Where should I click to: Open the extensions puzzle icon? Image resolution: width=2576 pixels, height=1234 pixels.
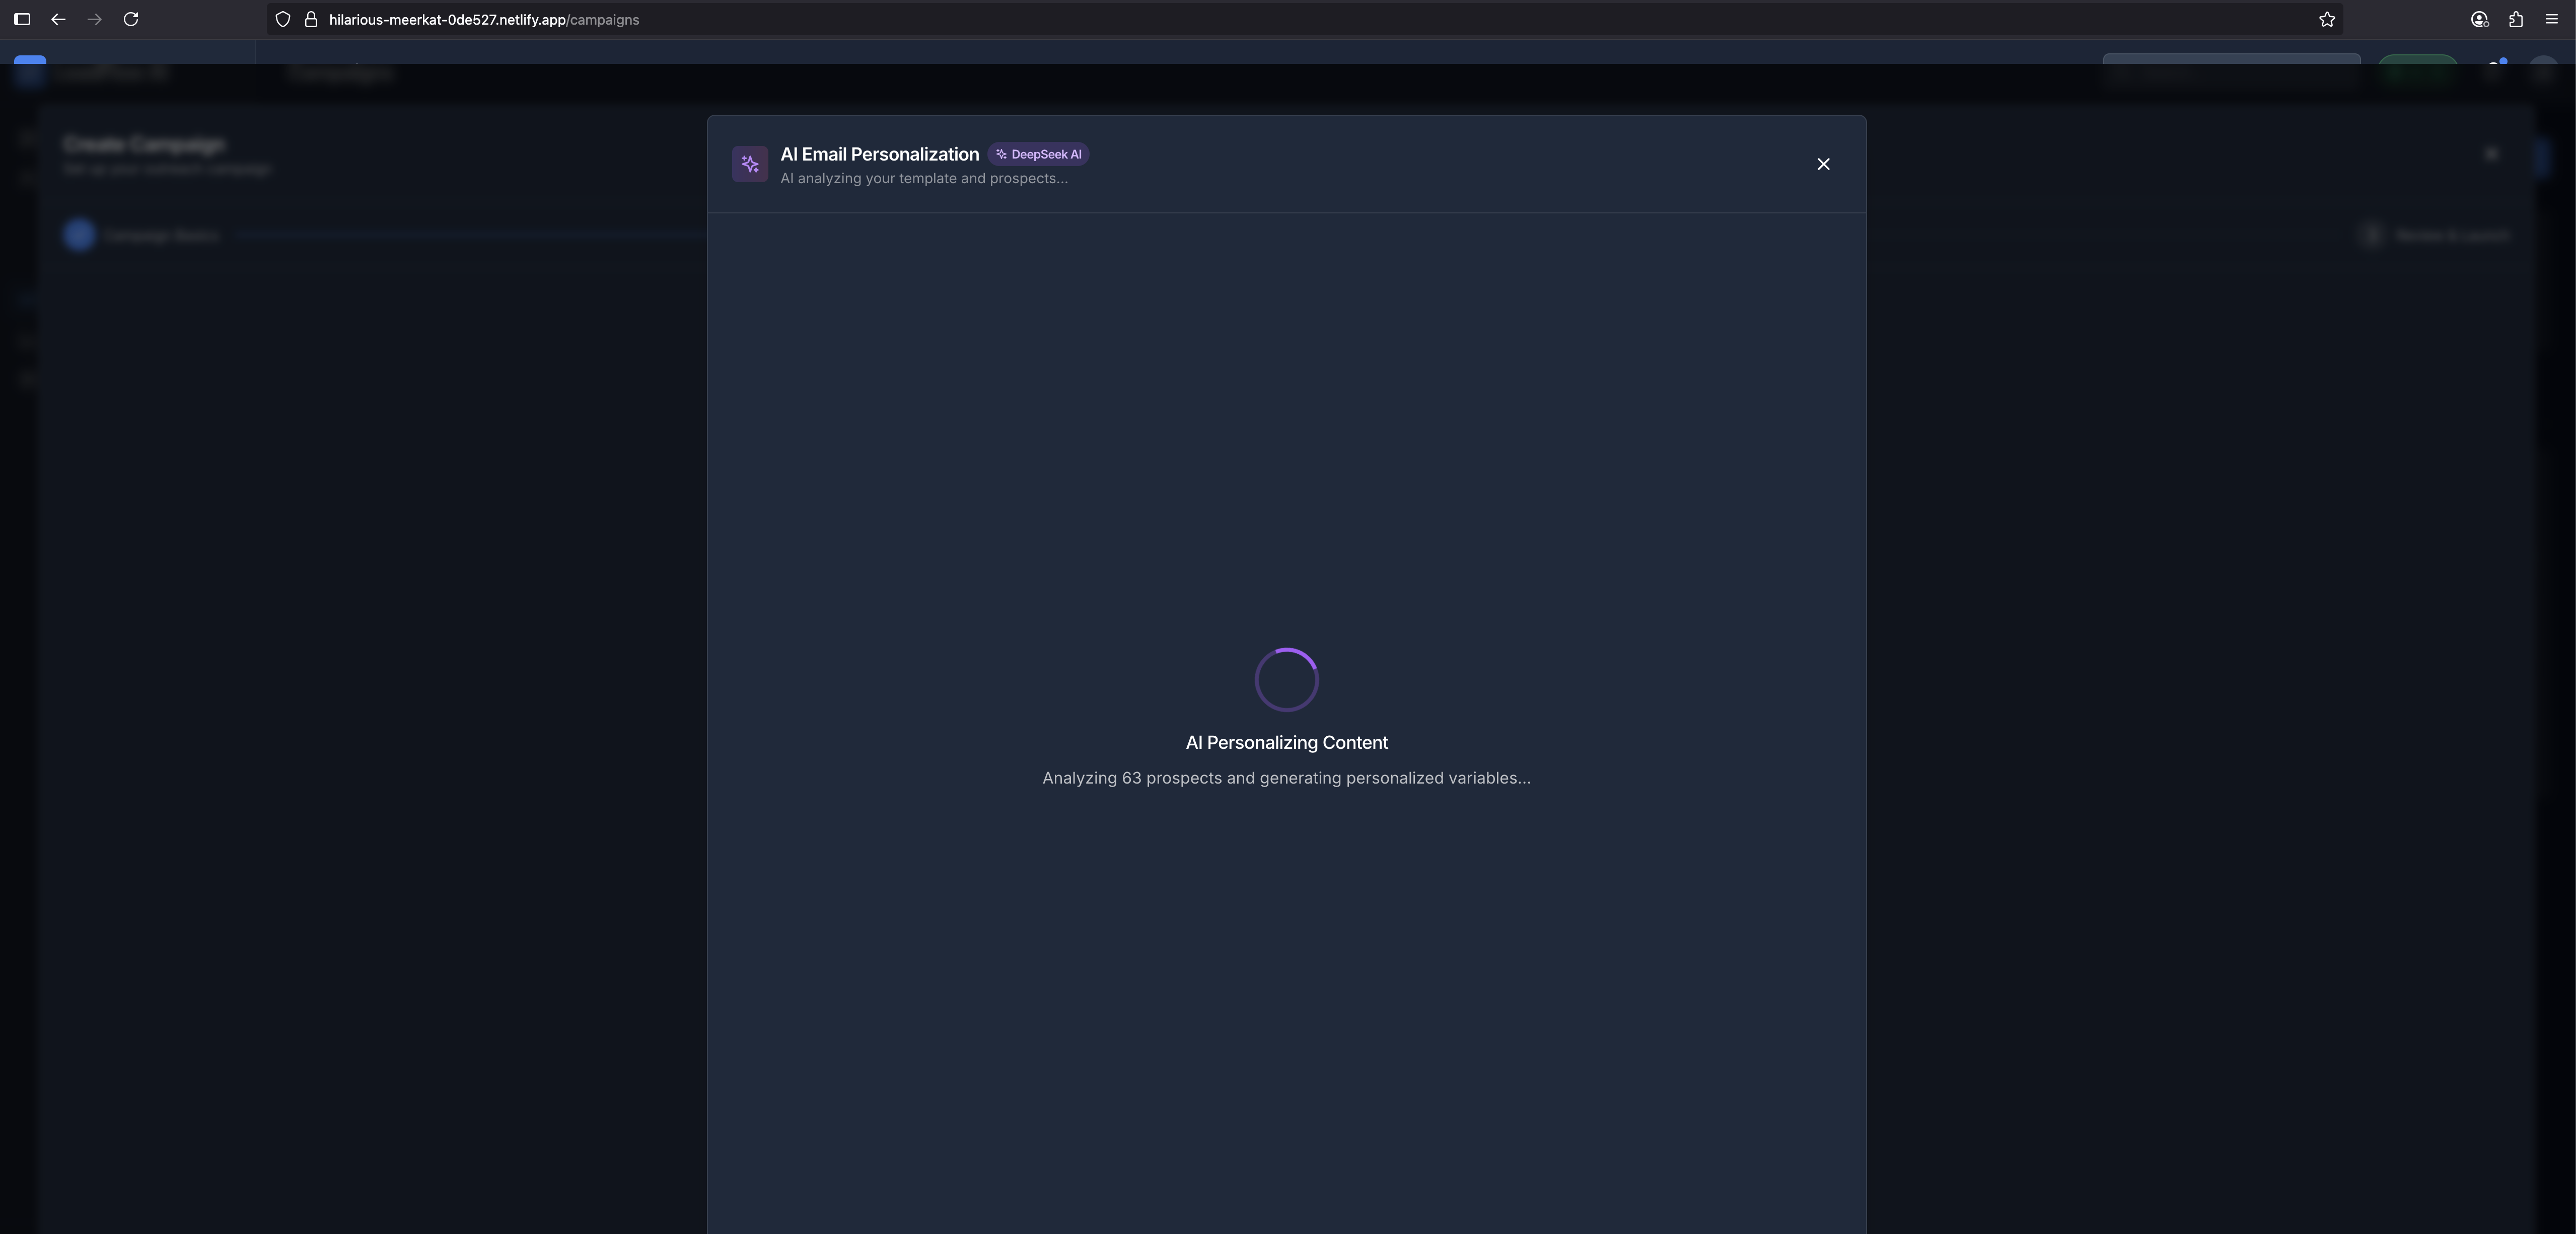click(x=2516, y=19)
